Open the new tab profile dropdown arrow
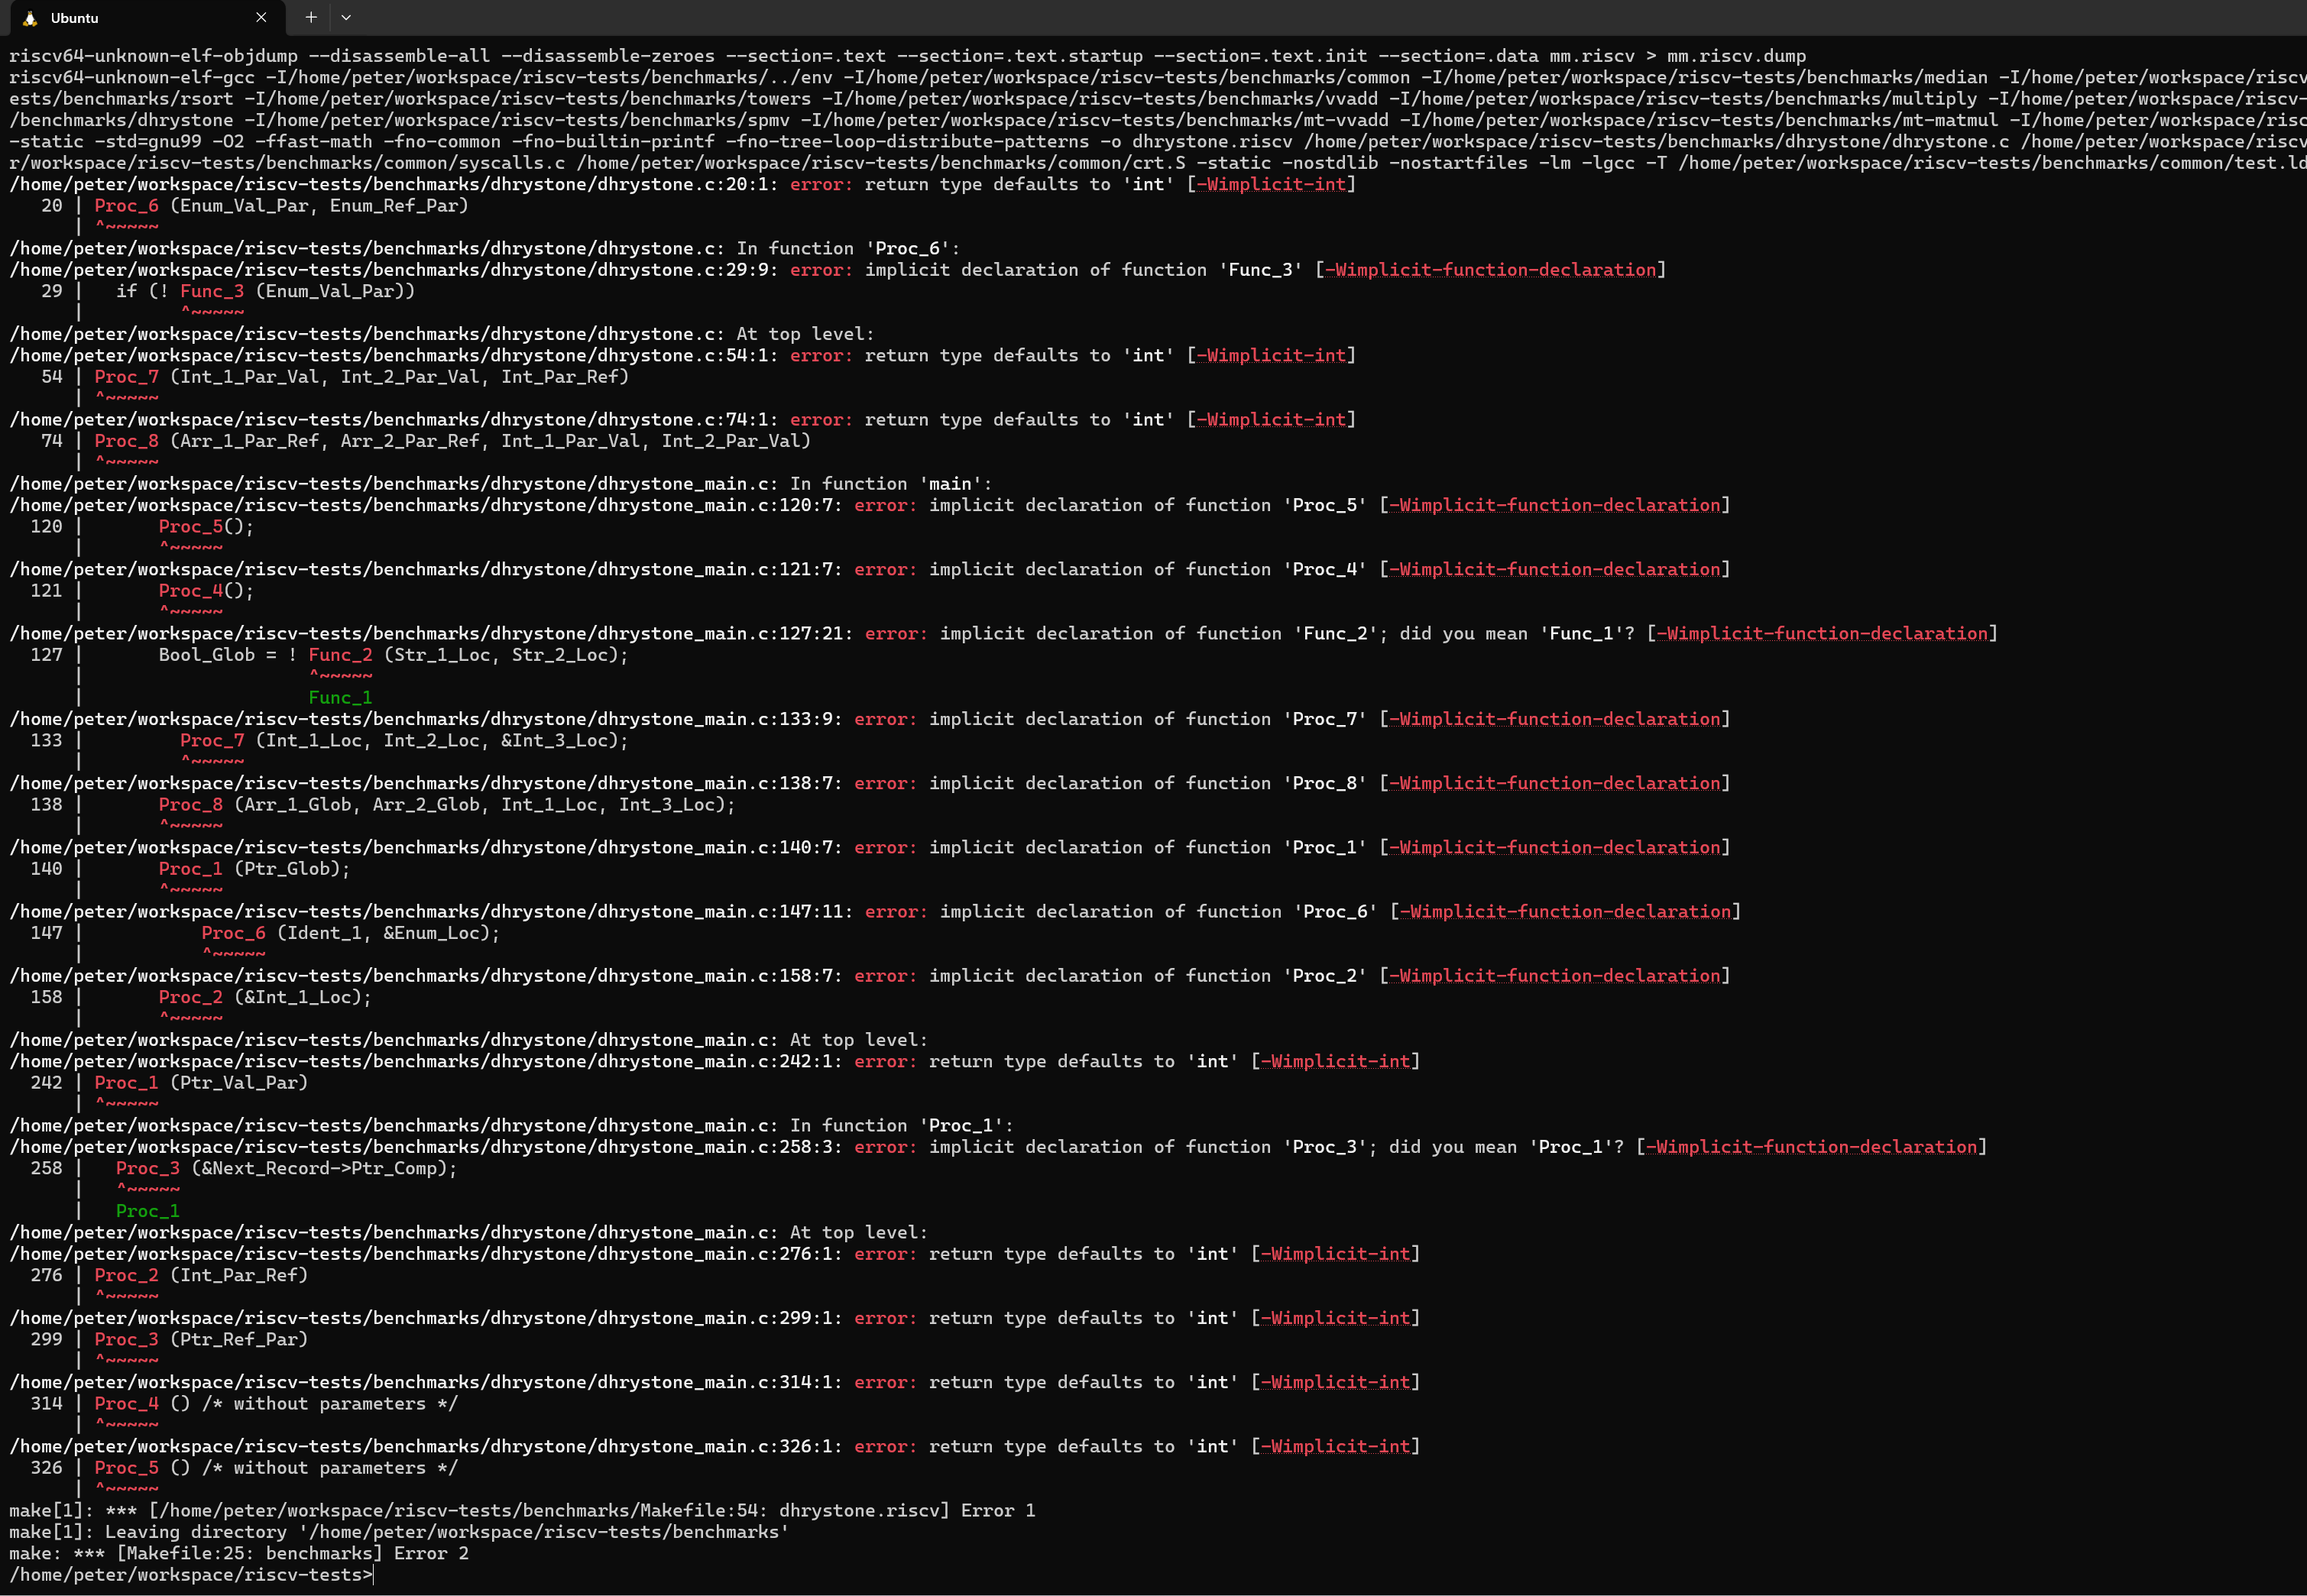Screen dimensions: 2307x1596 [346, 17]
